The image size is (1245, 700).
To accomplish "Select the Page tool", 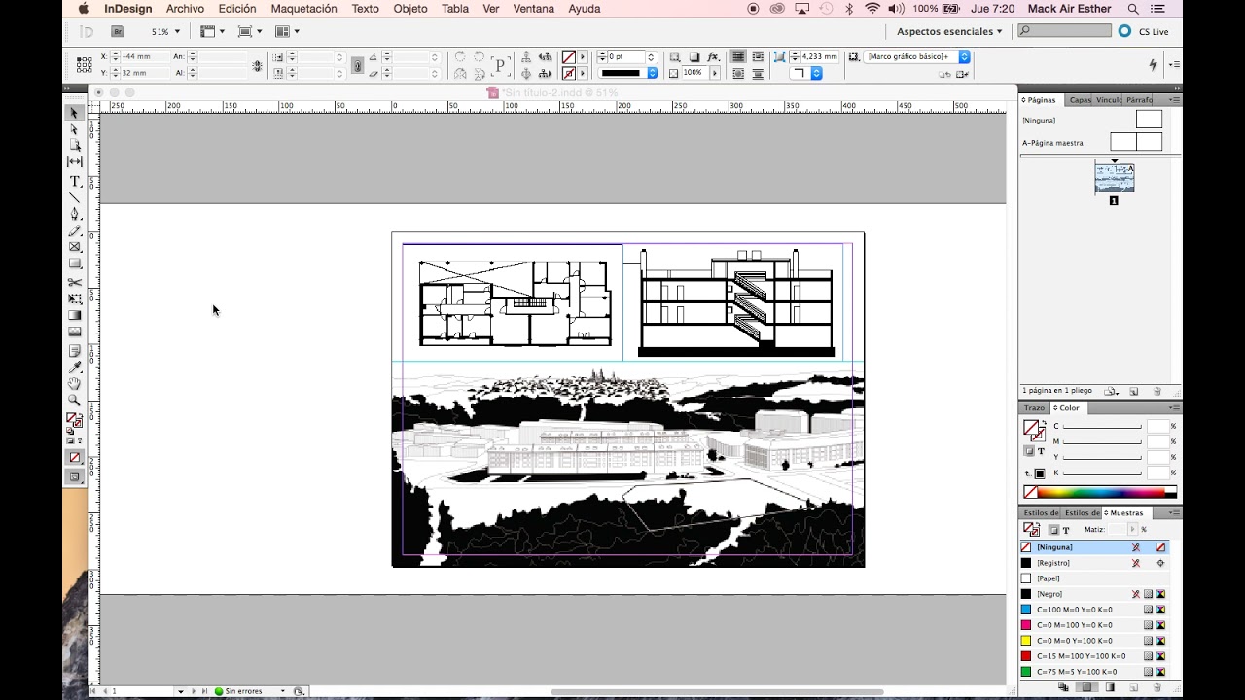I will pyautogui.click(x=74, y=145).
